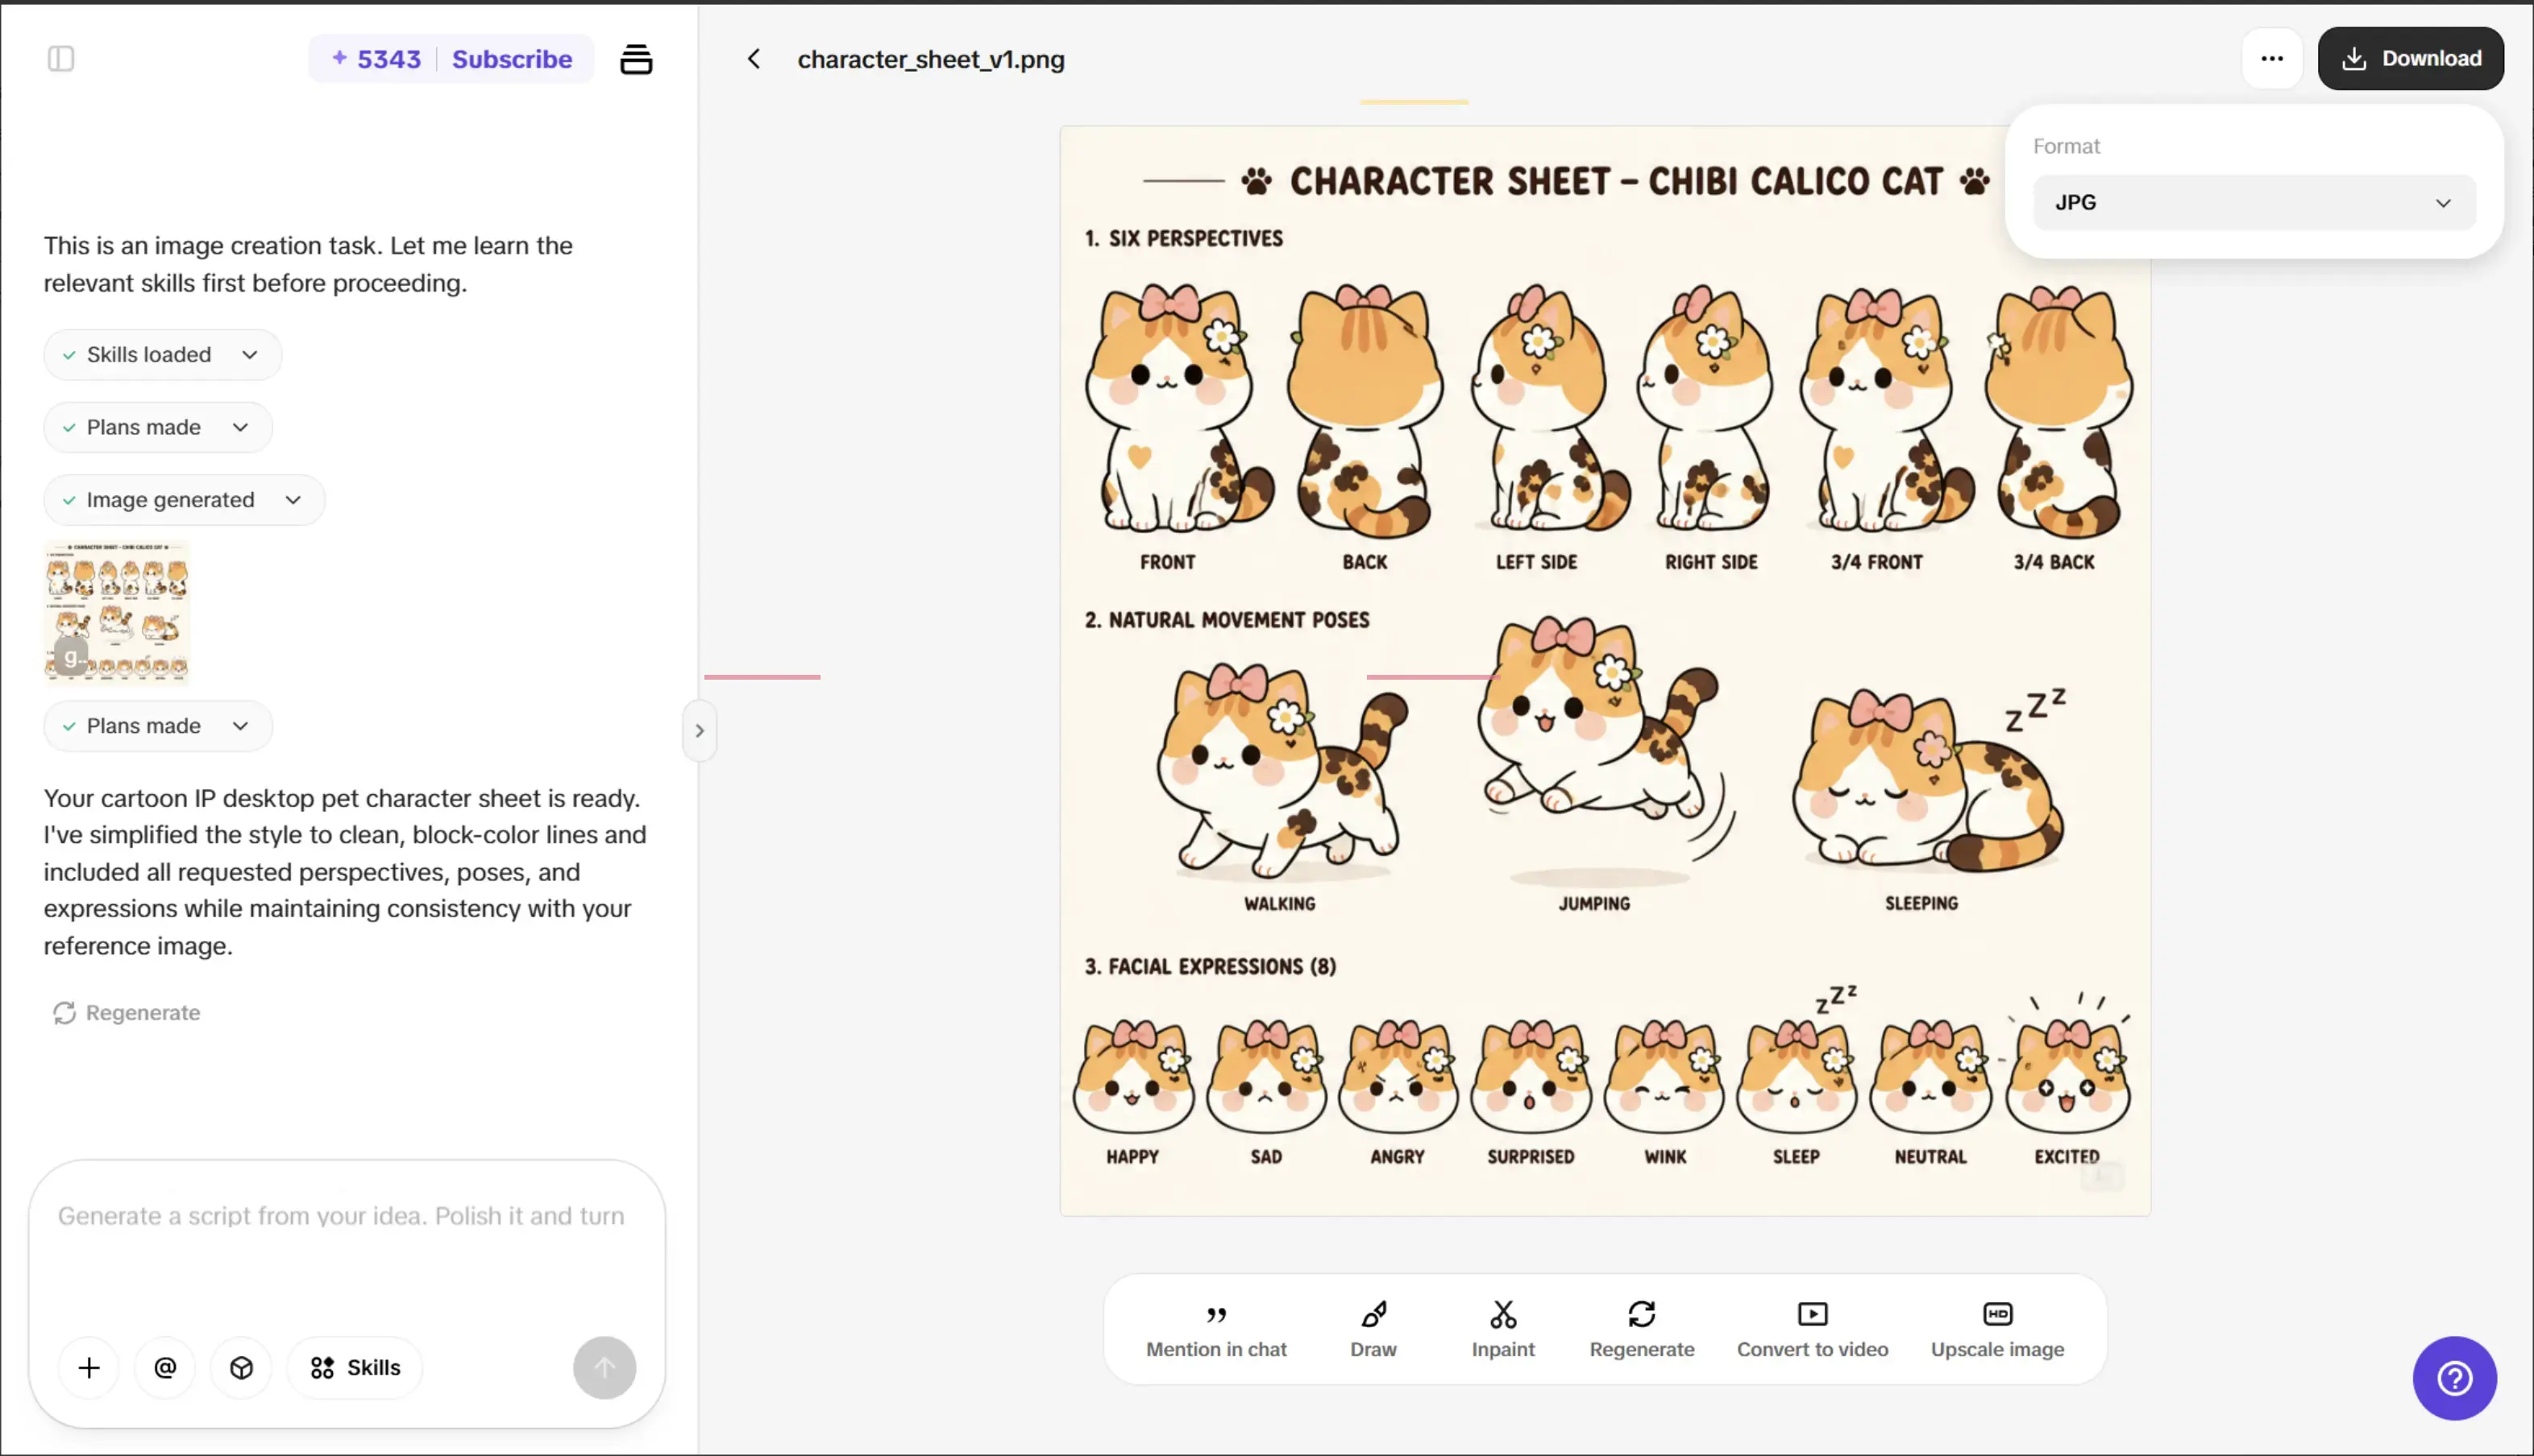This screenshot has width=2534, height=1456.
Task: Click Upscale image
Action: point(1997,1330)
